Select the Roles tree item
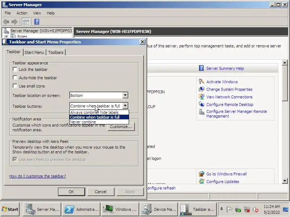Image resolution: width=290 pixels, height=217 pixels. (22, 37)
